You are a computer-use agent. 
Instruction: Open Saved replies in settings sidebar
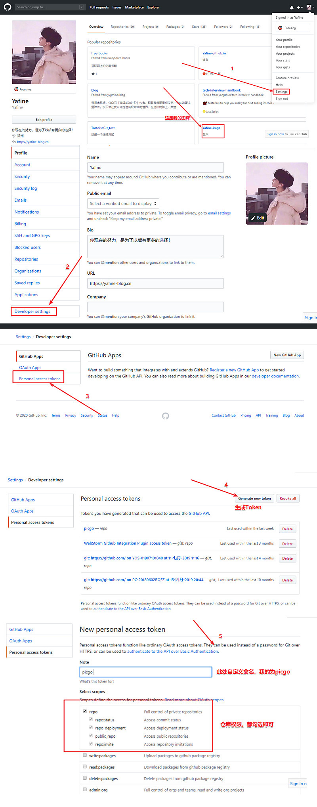(x=27, y=283)
